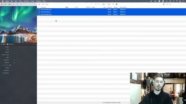Click the selection status bar text

(112, 103)
